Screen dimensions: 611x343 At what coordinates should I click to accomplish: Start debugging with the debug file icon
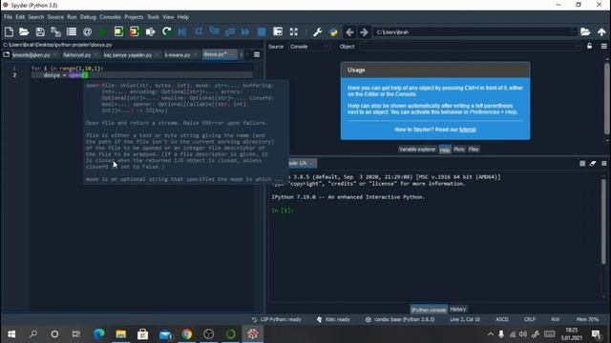pos(182,31)
